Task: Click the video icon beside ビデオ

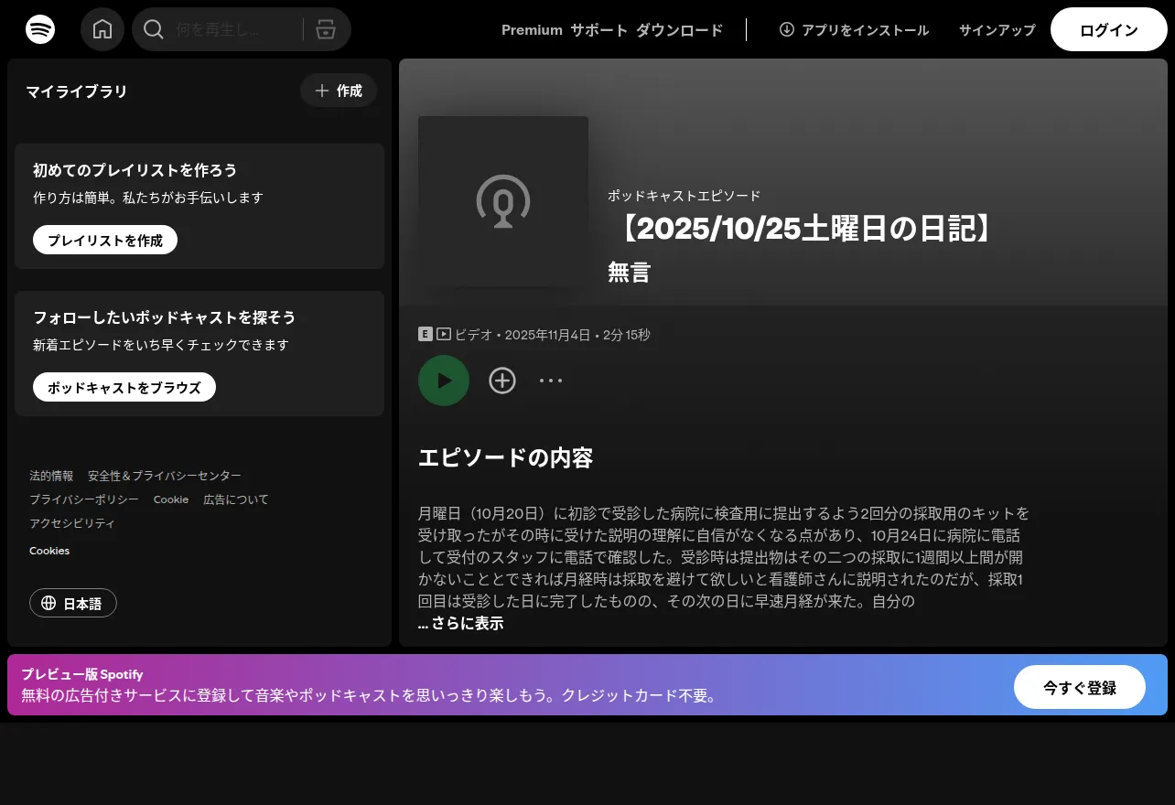Action: pyautogui.click(x=444, y=335)
